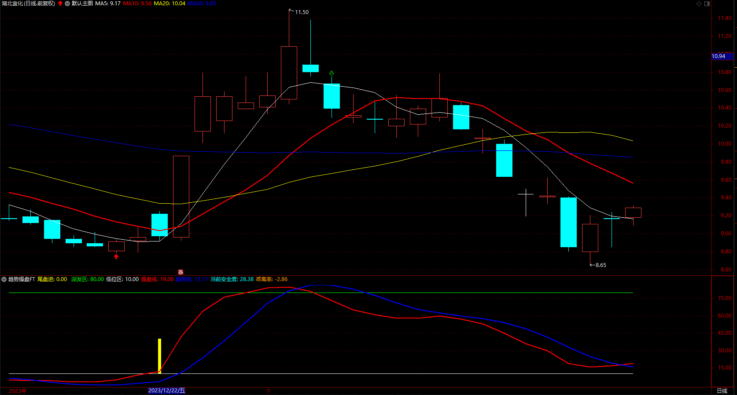This screenshot has height=395, width=737.
Task: Click the yellow signal bar in indicator panel
Action: tap(159, 356)
